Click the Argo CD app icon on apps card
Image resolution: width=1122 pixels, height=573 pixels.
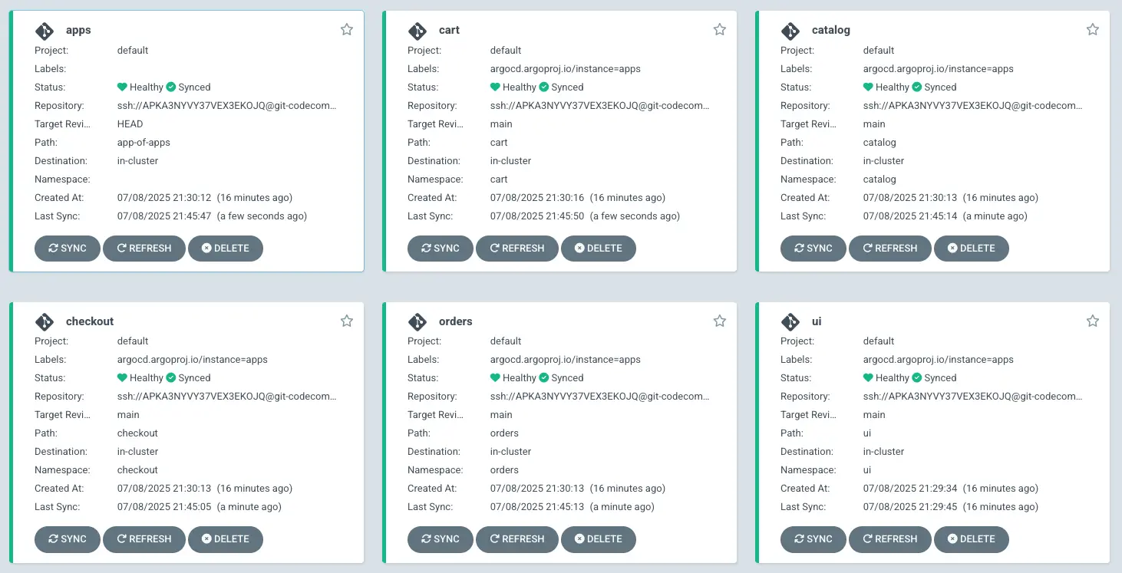44,31
